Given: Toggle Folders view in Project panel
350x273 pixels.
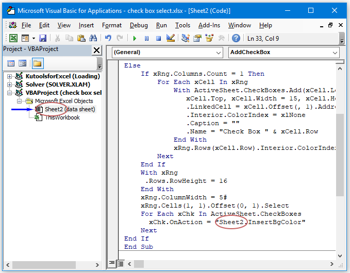Looking at the screenshot, I should 37,63.
